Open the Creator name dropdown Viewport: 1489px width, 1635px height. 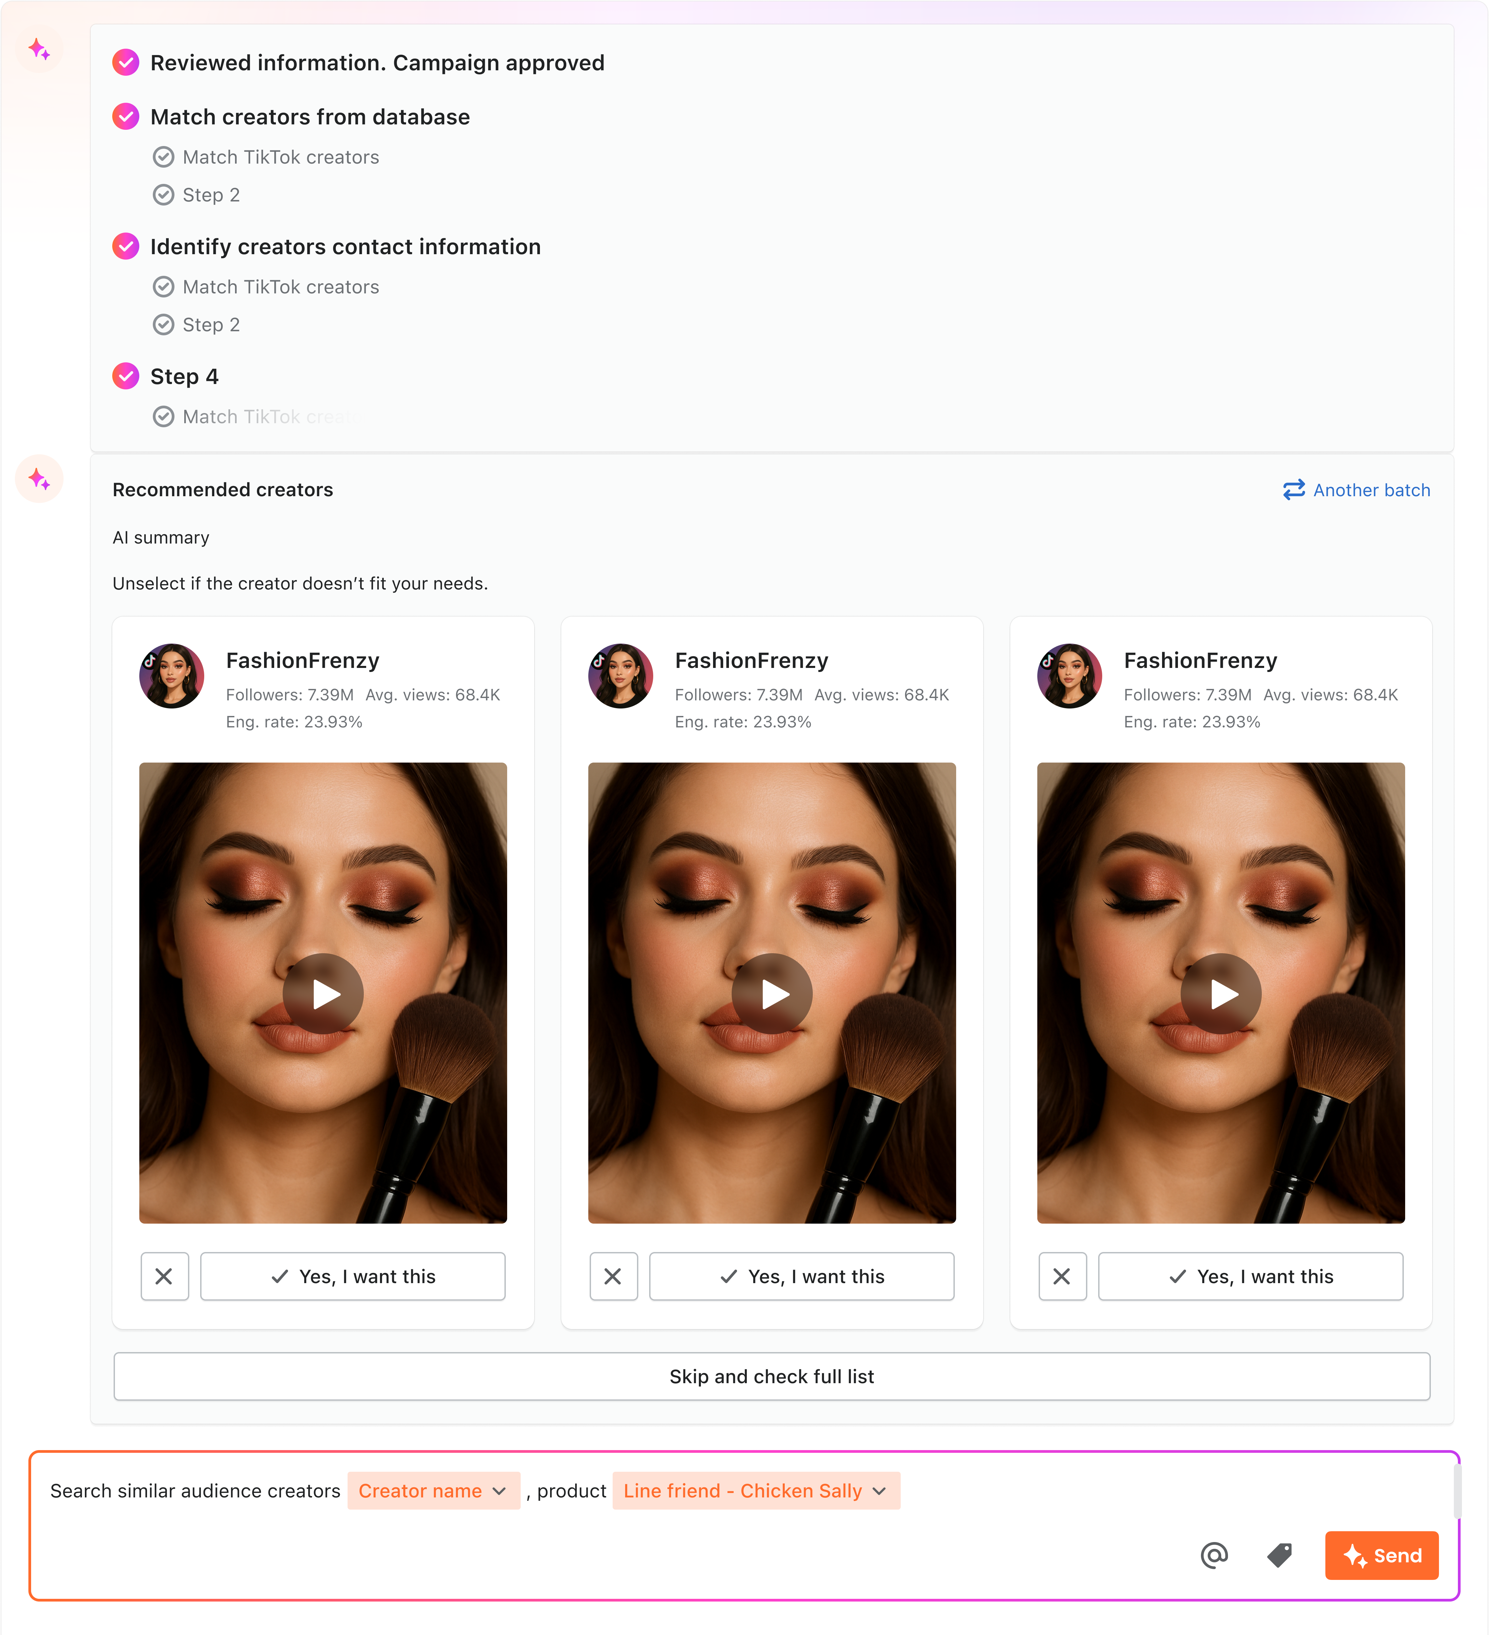(x=434, y=1491)
